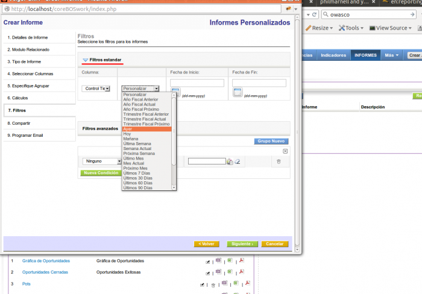
Task: Select 'Trimestre Fiscal Actual' in the list
Action: (x=145, y=119)
